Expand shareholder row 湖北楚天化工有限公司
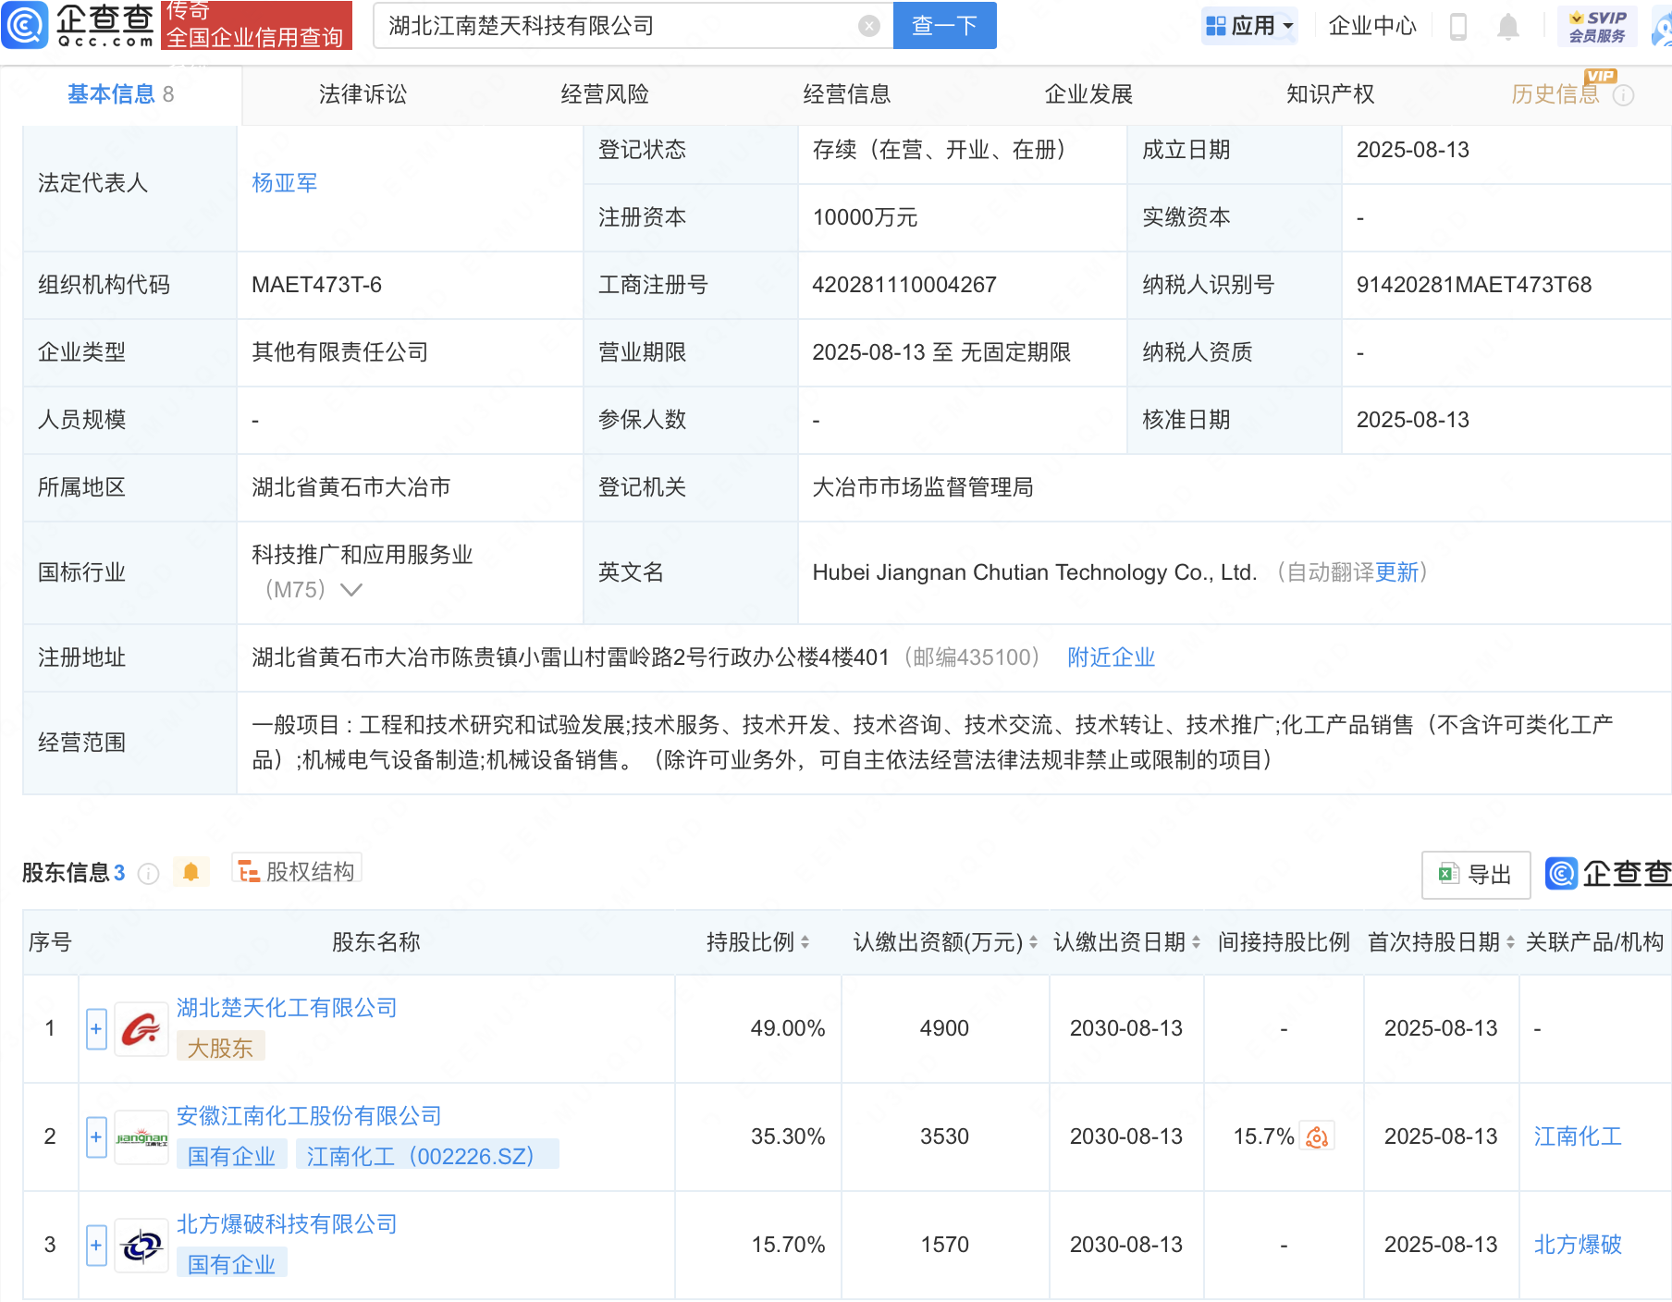 [x=96, y=1029]
